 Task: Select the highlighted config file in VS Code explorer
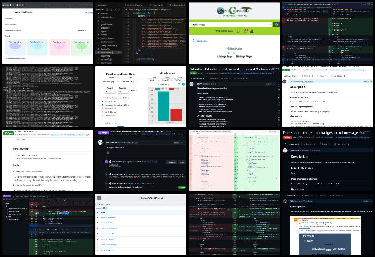pyautogui.click(x=109, y=53)
